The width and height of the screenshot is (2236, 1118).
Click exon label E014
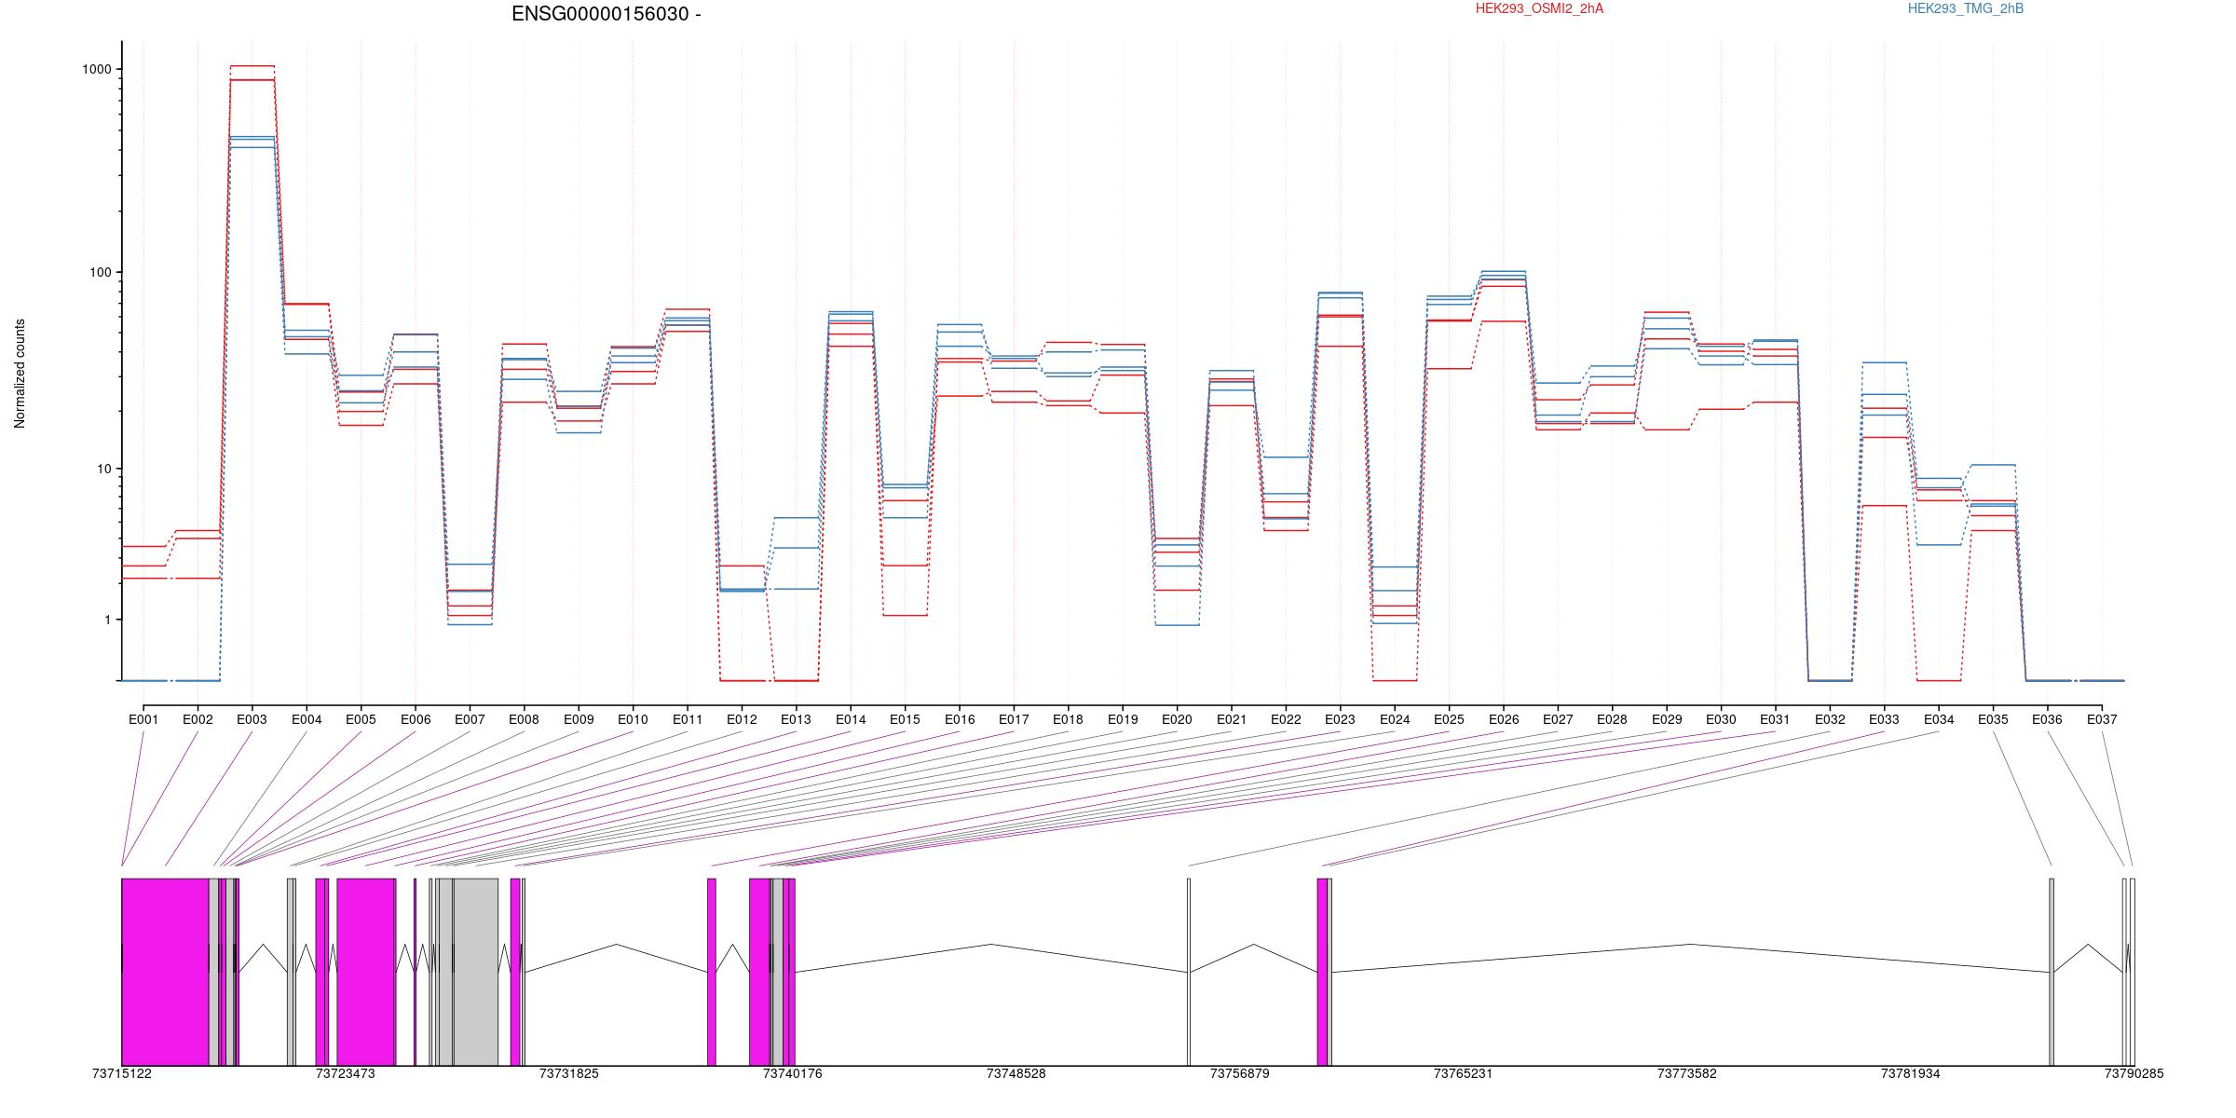pyautogui.click(x=851, y=719)
